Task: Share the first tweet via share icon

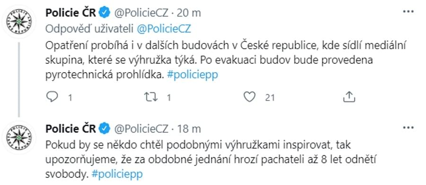Action: tap(349, 96)
